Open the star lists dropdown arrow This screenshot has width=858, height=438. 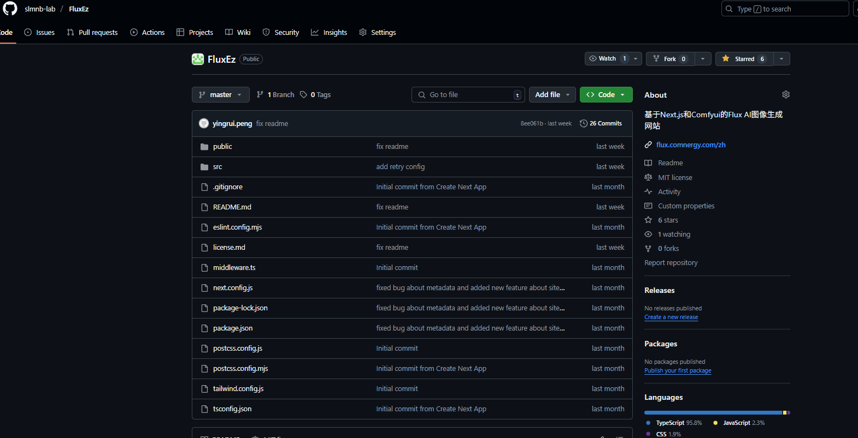[781, 59]
